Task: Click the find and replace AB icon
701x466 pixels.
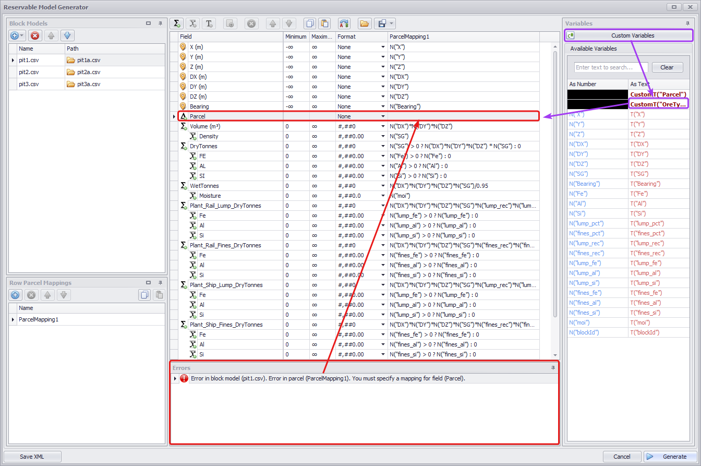Action: [344, 23]
